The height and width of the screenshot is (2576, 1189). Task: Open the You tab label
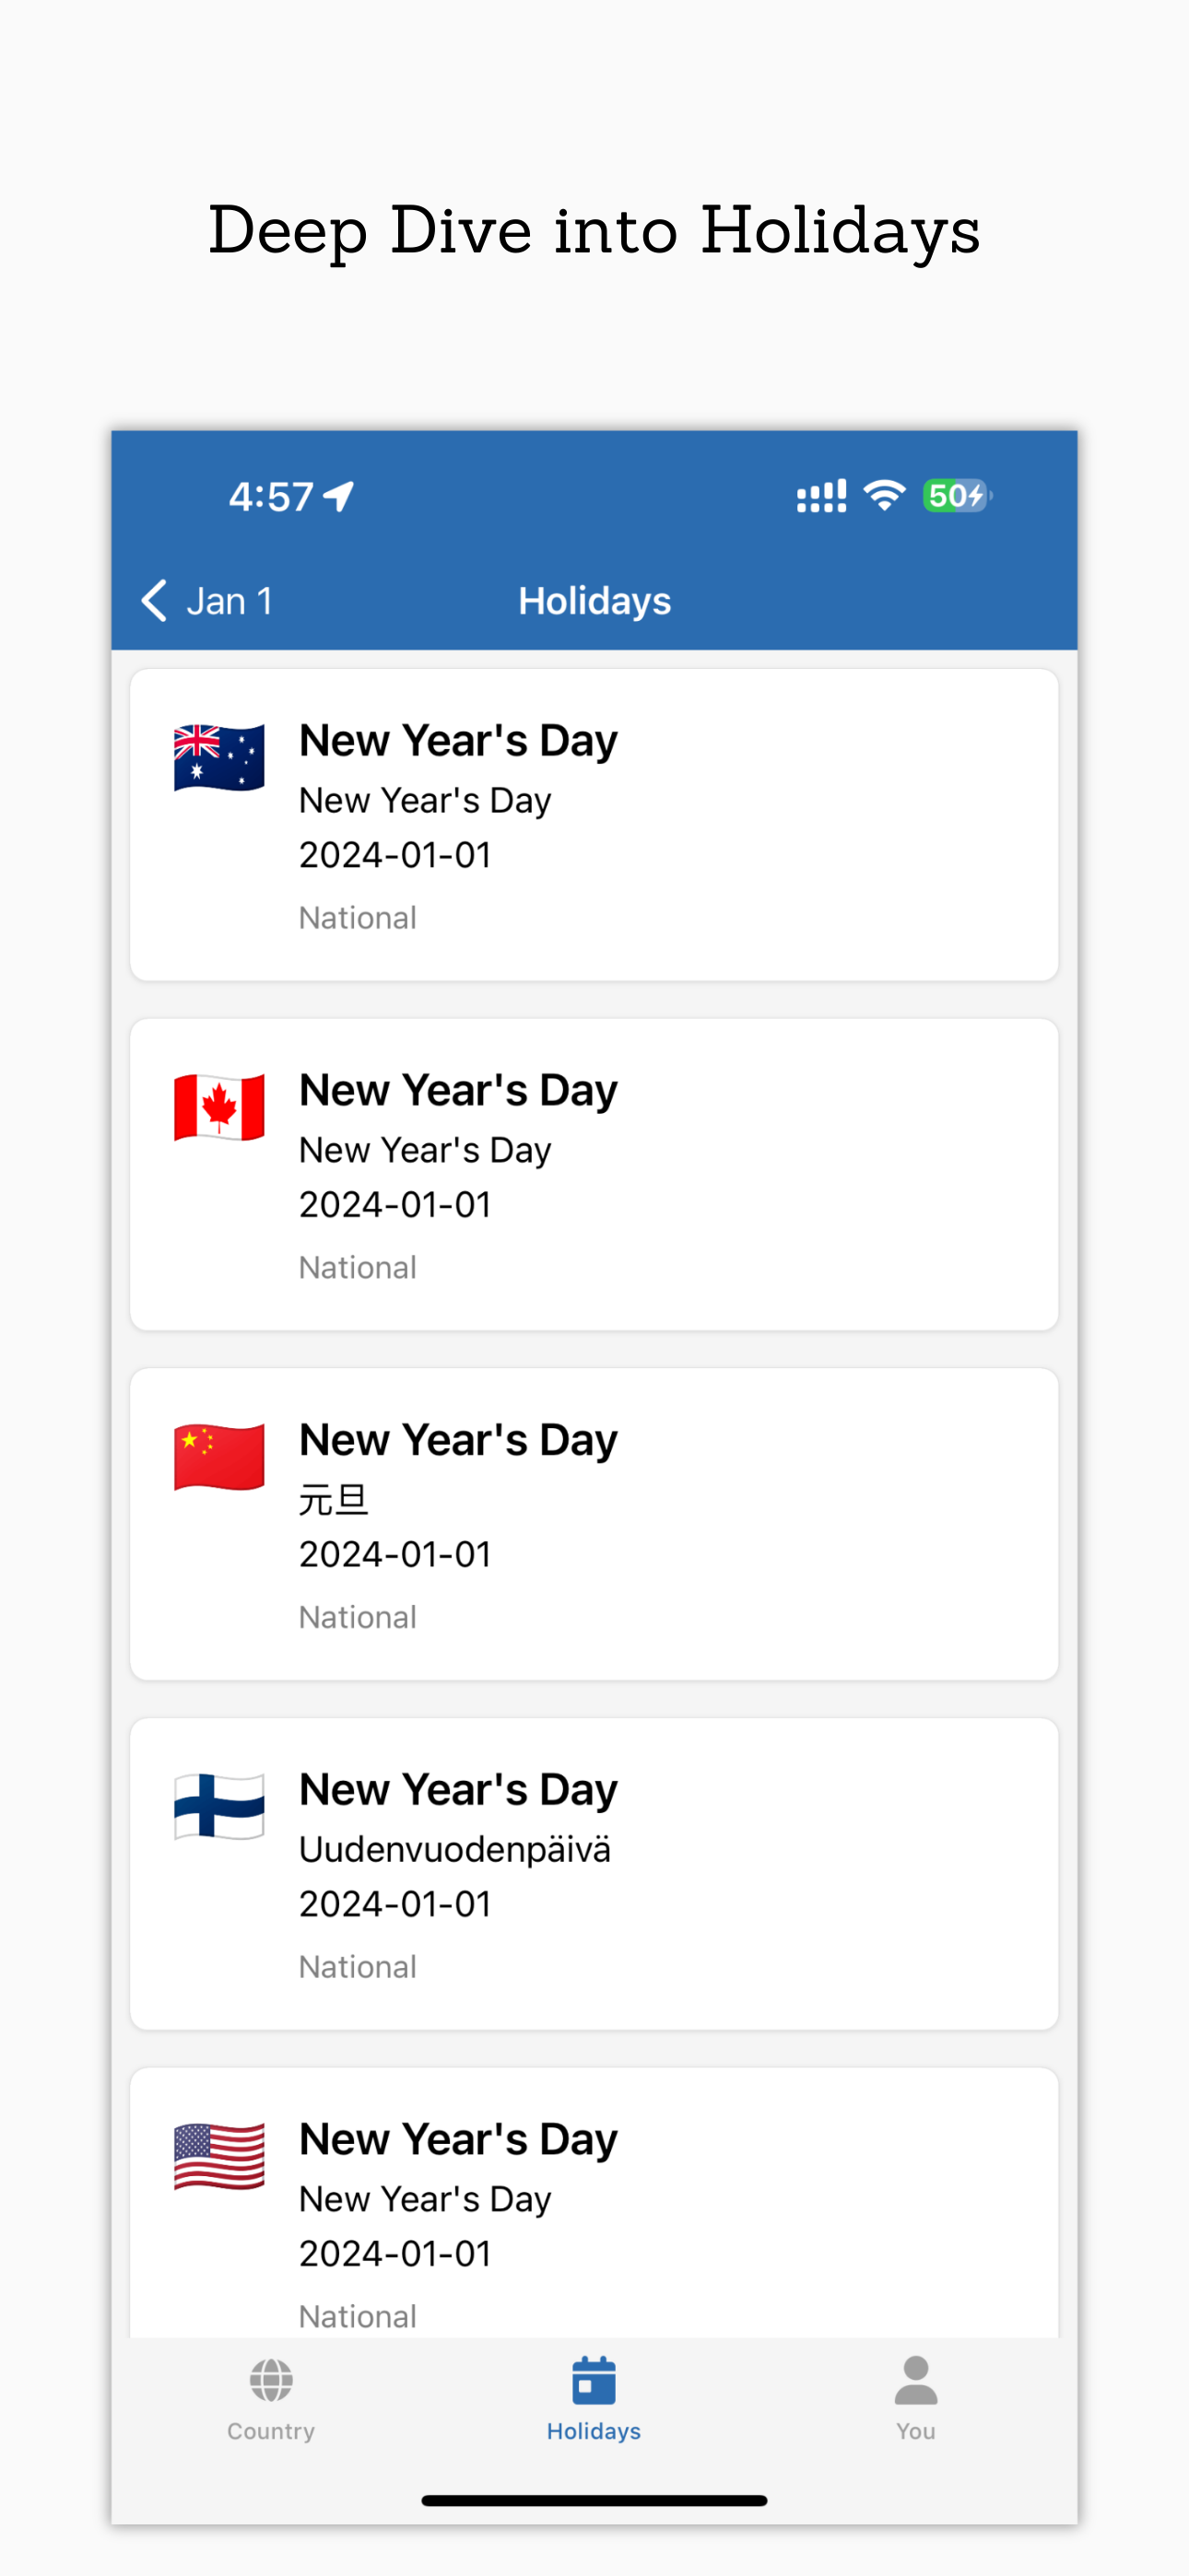(x=916, y=2431)
